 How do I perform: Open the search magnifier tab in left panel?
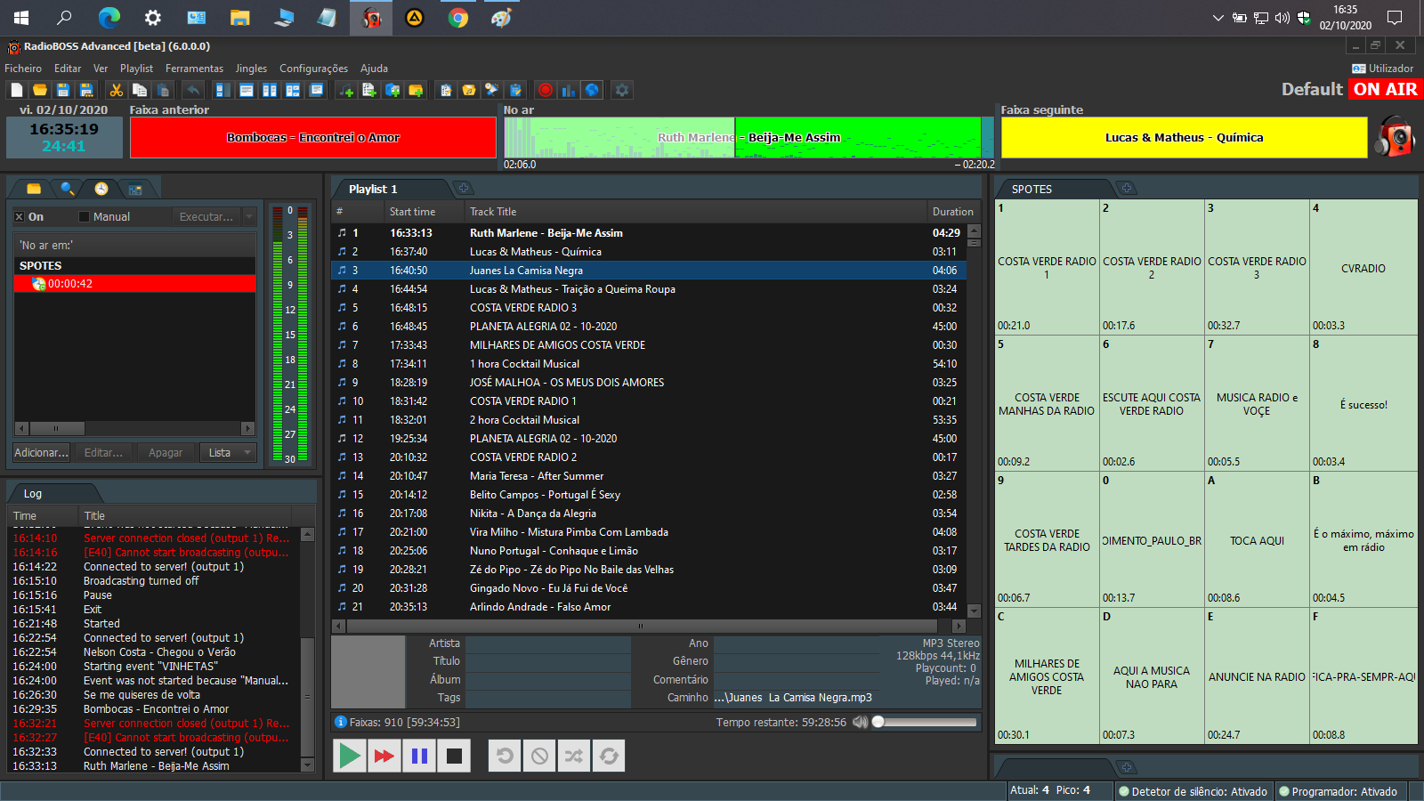(68, 189)
